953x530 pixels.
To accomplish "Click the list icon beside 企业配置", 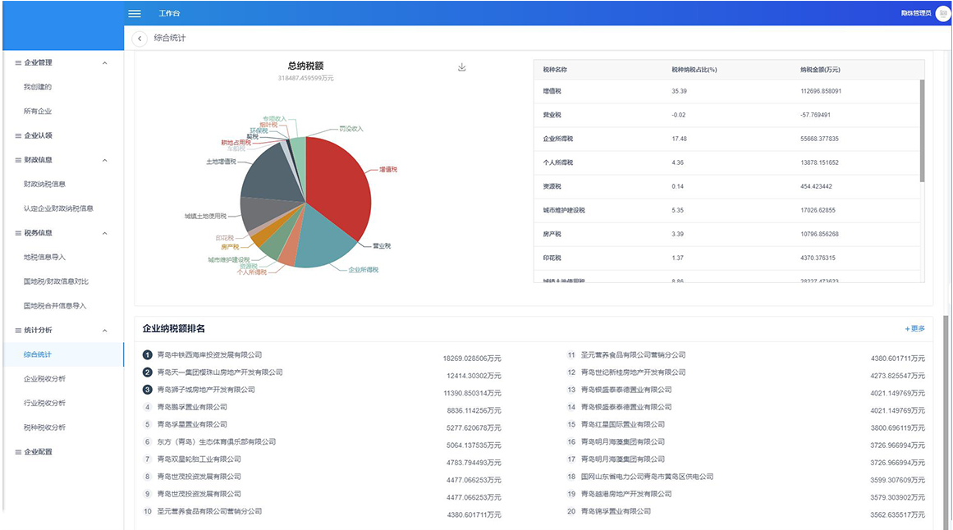I will 18,452.
